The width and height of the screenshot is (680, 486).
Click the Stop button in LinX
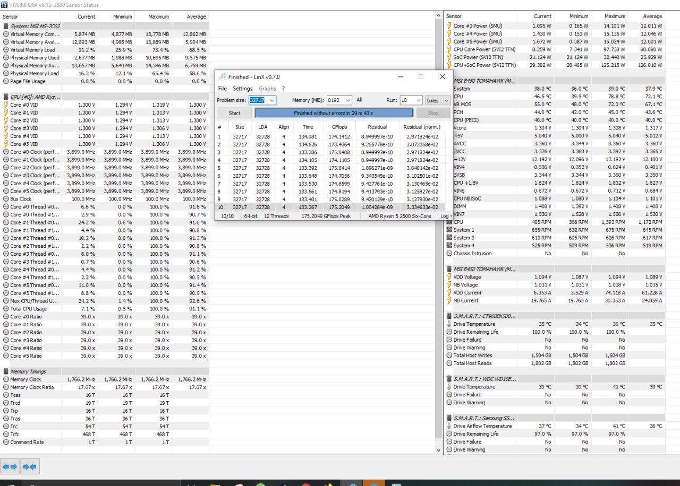[433, 113]
